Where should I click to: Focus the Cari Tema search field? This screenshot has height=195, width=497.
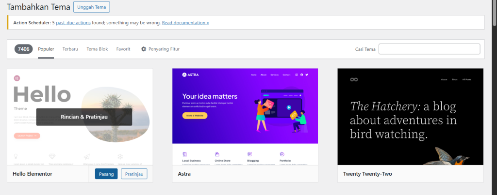click(x=429, y=49)
